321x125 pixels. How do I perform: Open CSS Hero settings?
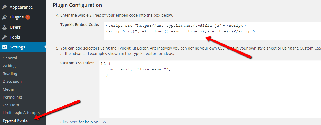11,105
